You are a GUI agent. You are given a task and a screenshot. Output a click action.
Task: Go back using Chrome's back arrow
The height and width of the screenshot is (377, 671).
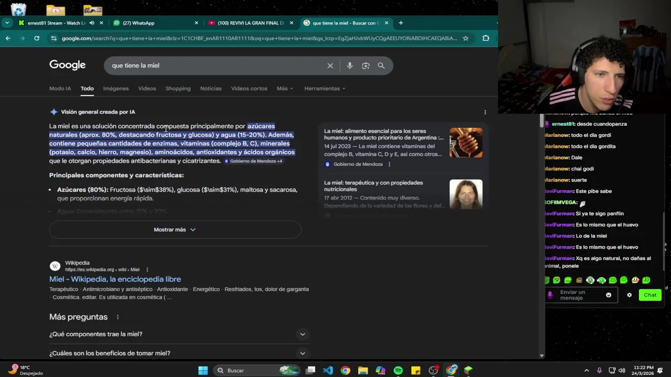click(x=8, y=38)
